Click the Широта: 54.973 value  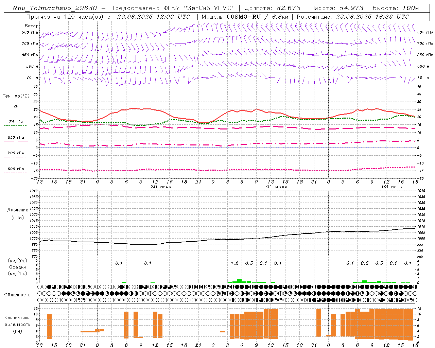[x=336, y=8]
